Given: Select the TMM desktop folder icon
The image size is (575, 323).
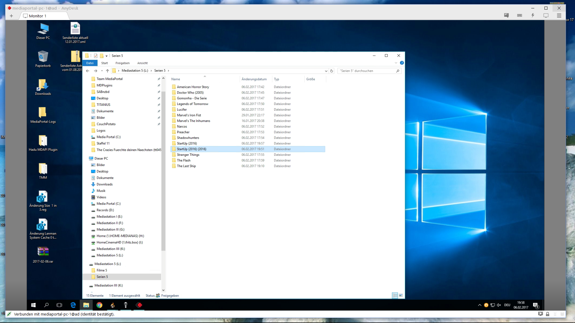Looking at the screenshot, I should coord(43,171).
